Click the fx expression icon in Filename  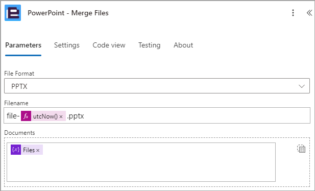26,116
